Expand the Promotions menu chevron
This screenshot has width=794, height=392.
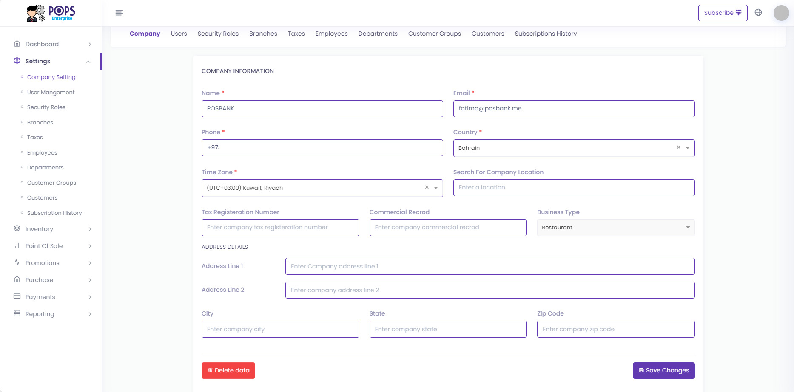[x=90, y=263]
